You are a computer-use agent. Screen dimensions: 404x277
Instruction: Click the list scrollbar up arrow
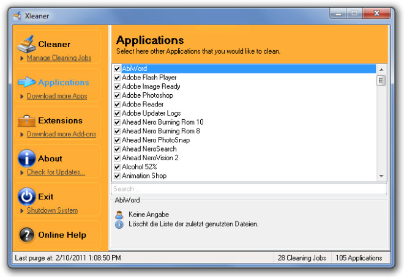[381, 70]
